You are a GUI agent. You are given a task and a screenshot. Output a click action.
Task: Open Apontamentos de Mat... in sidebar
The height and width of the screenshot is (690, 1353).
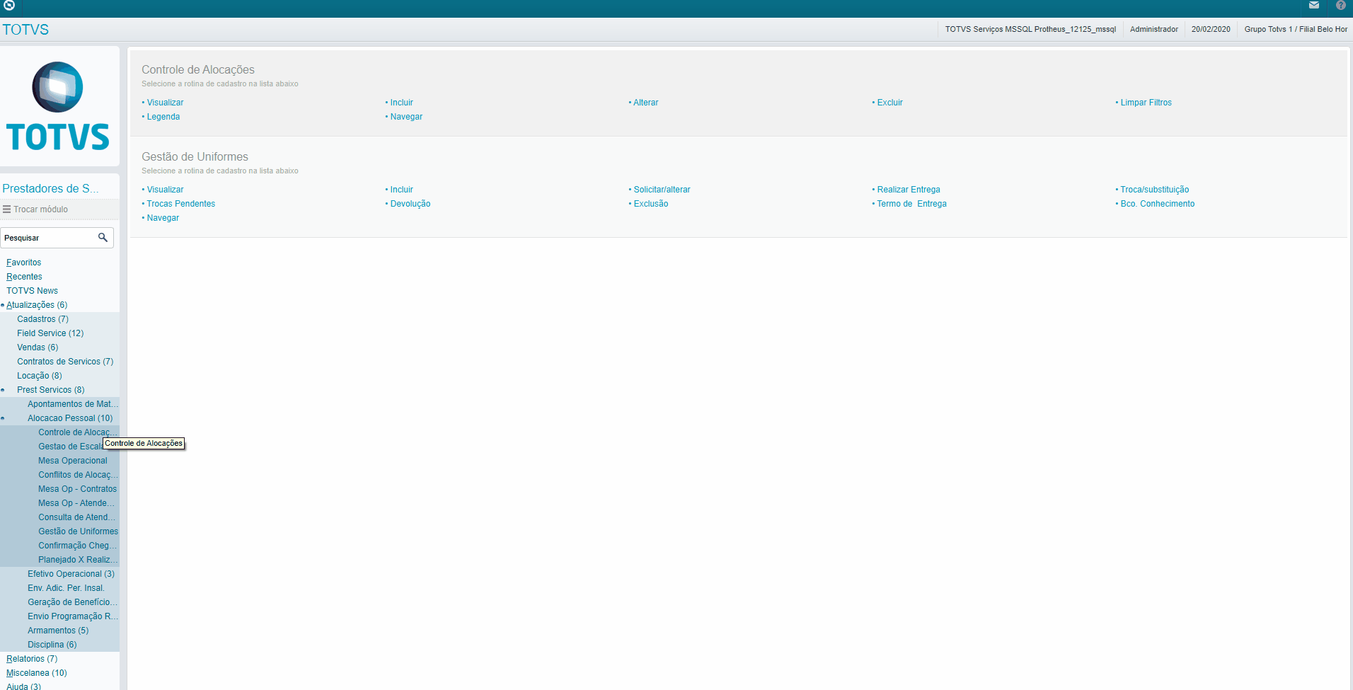click(73, 404)
